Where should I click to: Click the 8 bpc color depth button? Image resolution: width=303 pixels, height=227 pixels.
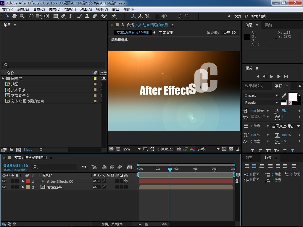tap(28, 150)
